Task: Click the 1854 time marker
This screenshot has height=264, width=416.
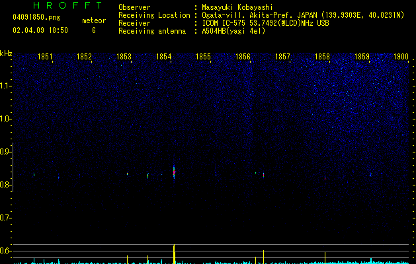Action: [x=164, y=57]
